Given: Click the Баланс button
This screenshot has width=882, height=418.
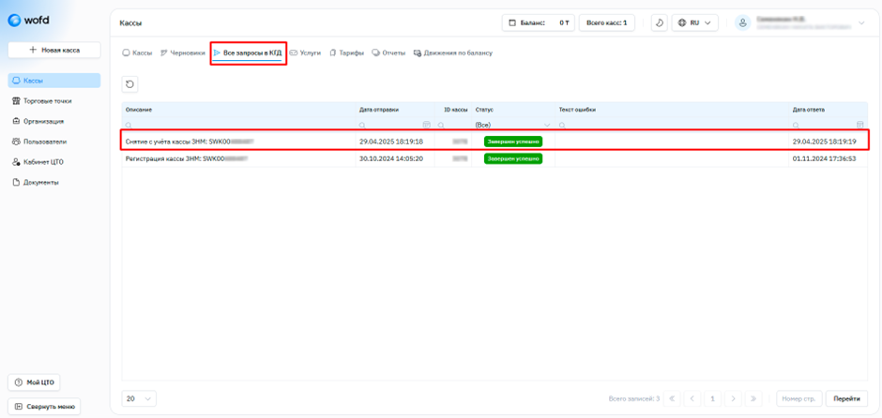Looking at the screenshot, I should [x=539, y=23].
